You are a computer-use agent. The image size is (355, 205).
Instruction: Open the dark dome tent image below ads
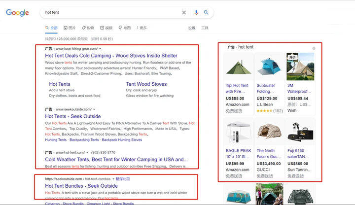point(300,194)
